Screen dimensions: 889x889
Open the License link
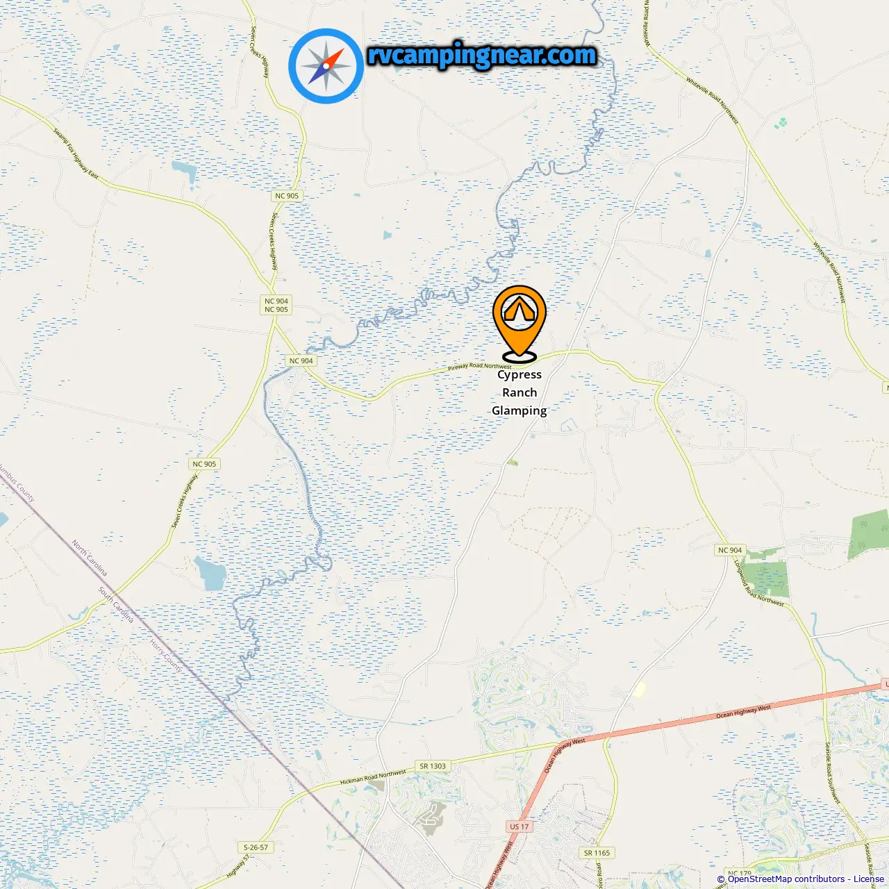(869, 879)
